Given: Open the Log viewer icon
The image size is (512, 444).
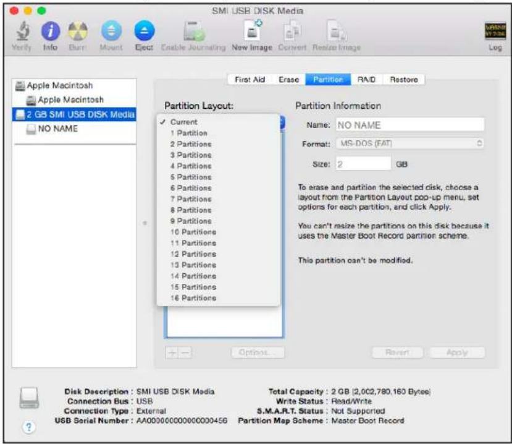Looking at the screenshot, I should click(495, 31).
